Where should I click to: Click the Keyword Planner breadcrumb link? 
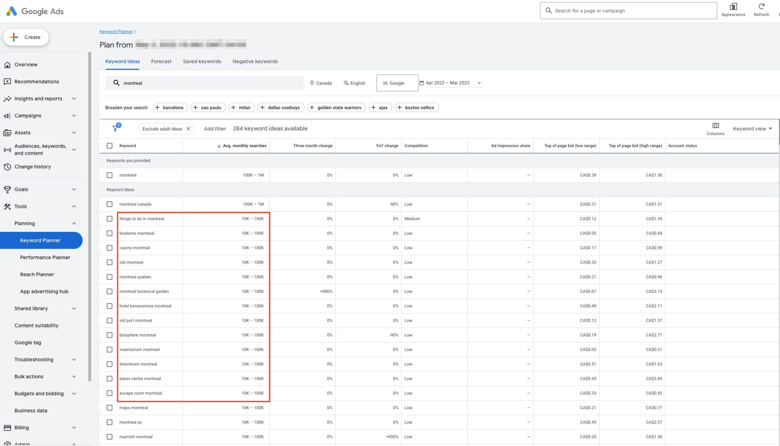tap(116, 32)
